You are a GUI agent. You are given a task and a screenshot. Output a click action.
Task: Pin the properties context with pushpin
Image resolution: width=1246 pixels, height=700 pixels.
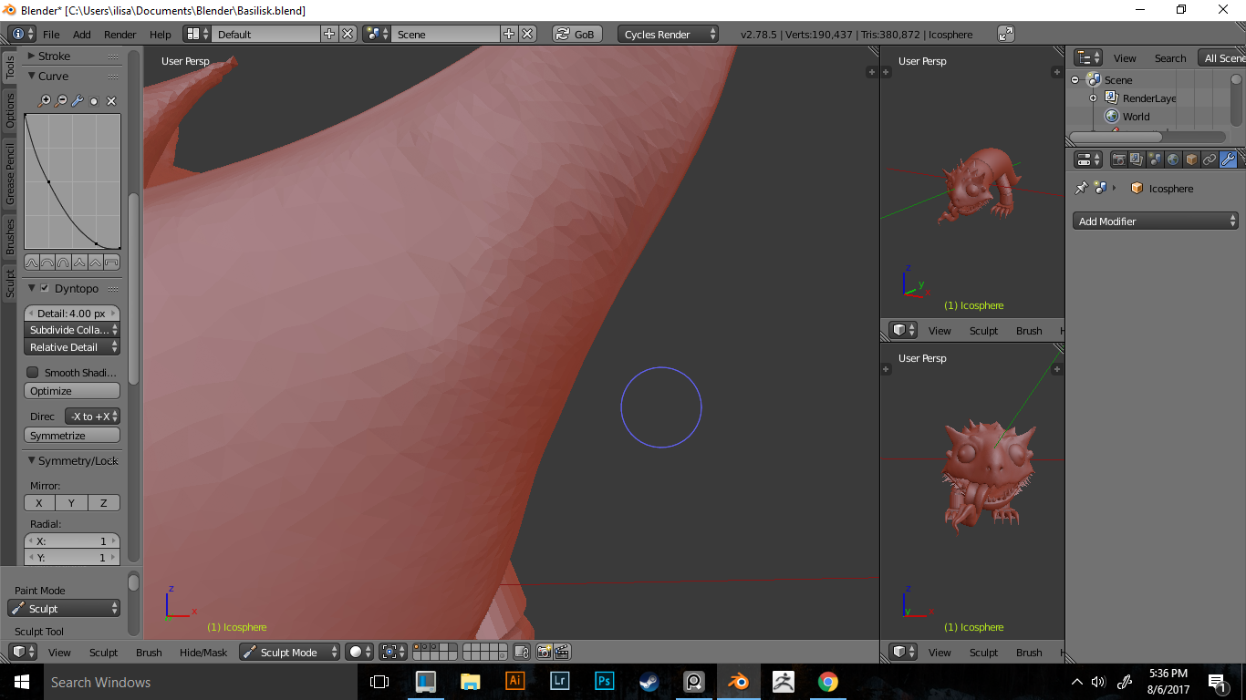pyautogui.click(x=1082, y=188)
